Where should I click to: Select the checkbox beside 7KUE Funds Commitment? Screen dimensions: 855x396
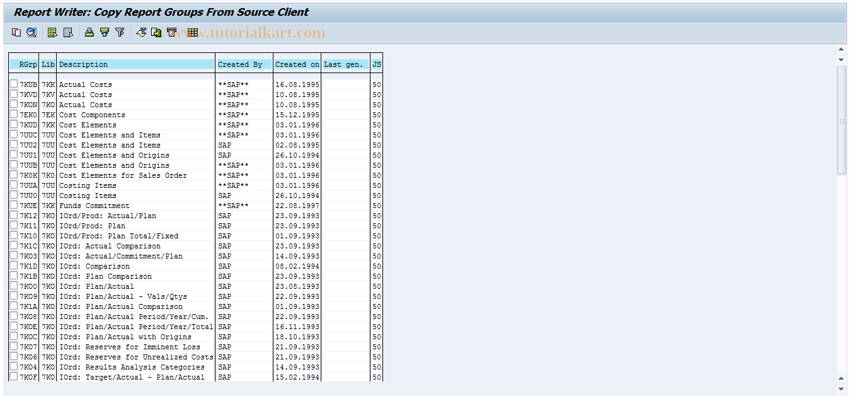point(13,205)
